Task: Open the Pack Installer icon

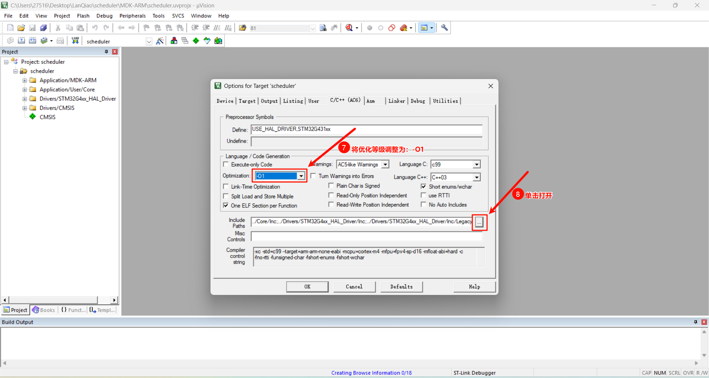Action: pyautogui.click(x=218, y=41)
